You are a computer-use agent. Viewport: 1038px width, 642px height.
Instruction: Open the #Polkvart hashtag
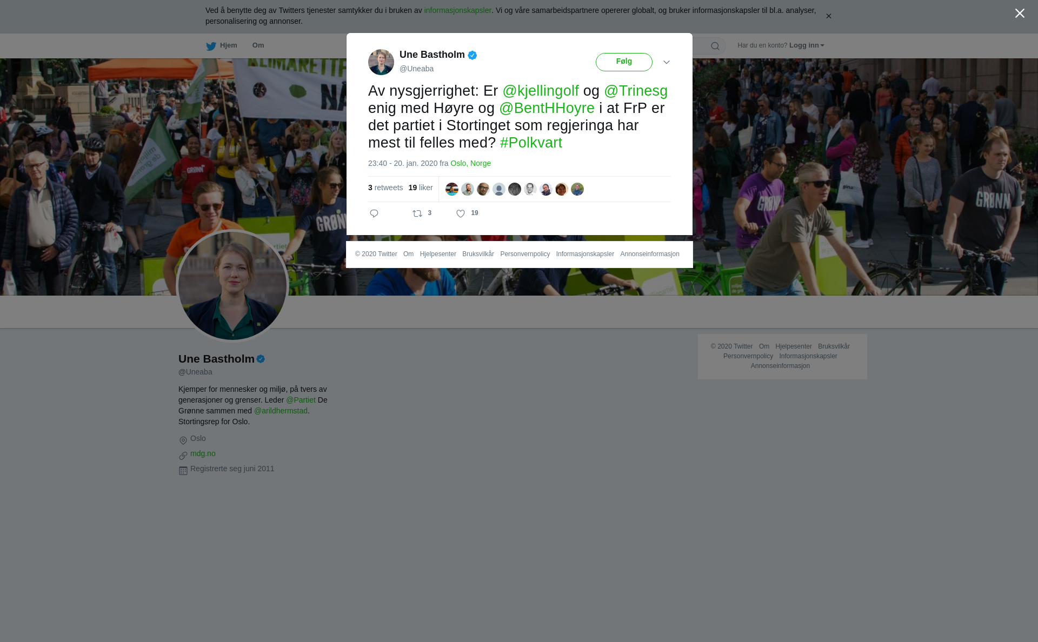[531, 143]
